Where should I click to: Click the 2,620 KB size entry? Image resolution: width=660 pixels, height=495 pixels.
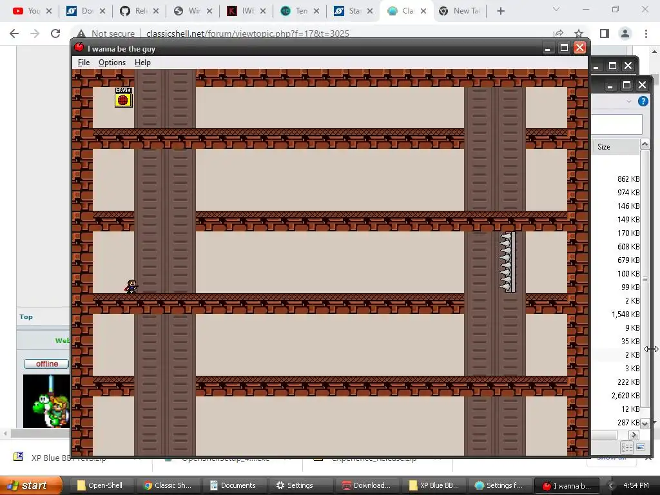tap(625, 396)
